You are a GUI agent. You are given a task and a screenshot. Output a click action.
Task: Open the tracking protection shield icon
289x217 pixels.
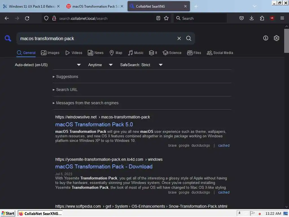click(46, 18)
